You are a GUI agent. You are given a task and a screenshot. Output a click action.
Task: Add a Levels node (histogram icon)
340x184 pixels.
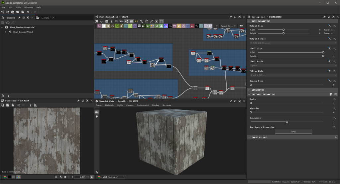[x=161, y=26]
